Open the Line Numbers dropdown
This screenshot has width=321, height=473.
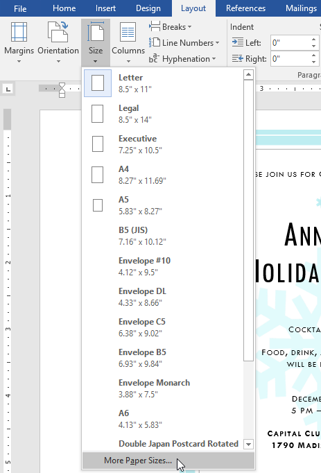tap(184, 43)
